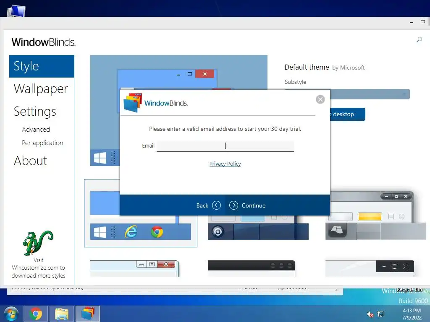Click the network tray icon
This screenshot has height=322, width=430.
380,314
